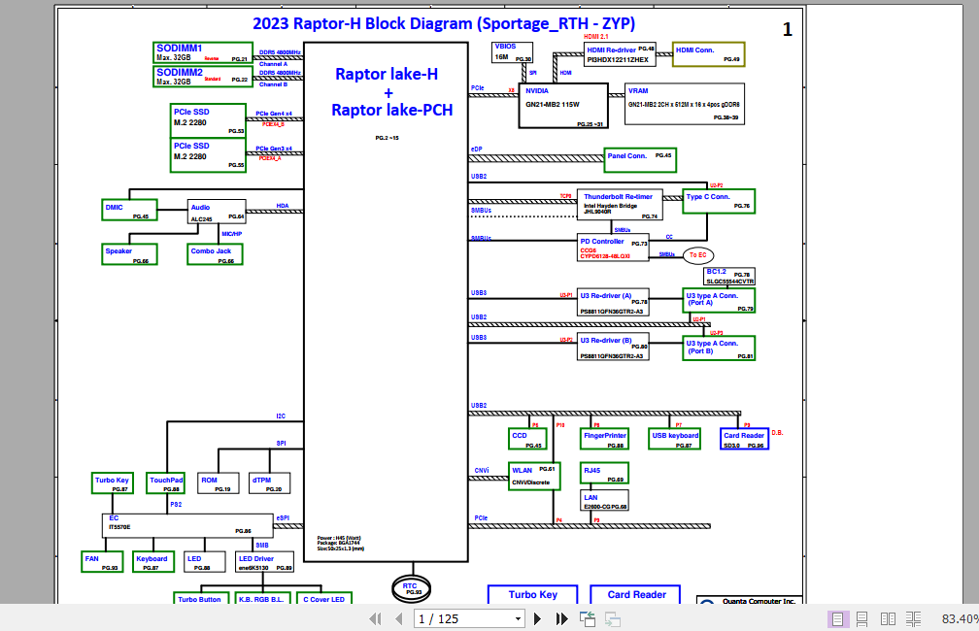Click the previous view icon
This screenshot has height=631, width=979.
pos(588,618)
